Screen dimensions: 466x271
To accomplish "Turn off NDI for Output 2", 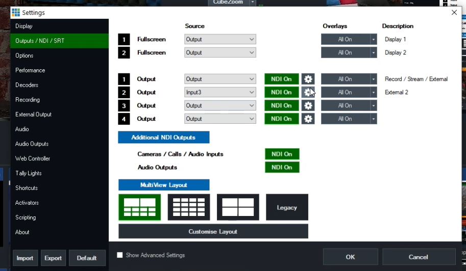I will (281, 92).
